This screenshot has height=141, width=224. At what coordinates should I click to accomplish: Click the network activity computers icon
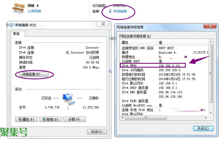68,99
